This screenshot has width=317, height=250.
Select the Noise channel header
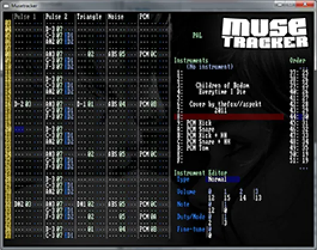coord(115,17)
